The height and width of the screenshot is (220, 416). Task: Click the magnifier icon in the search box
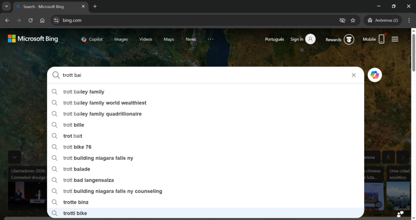coord(56,75)
